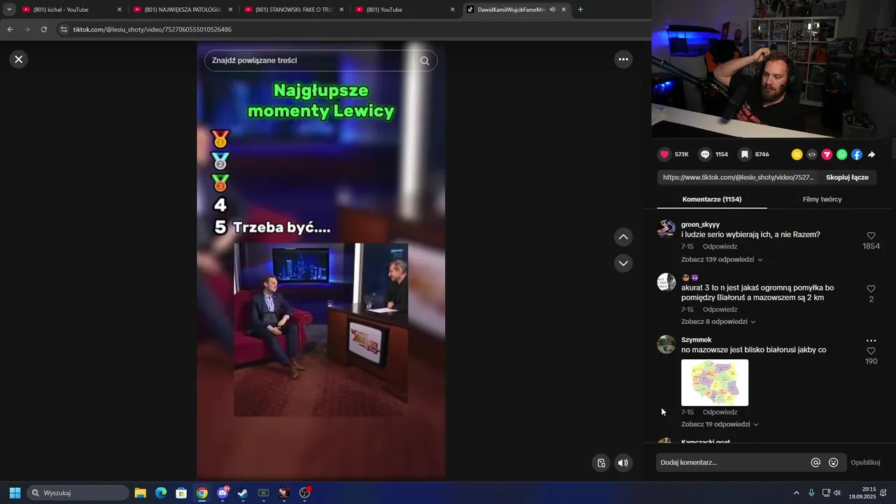Share to Facebook
Image resolution: width=896 pixels, height=504 pixels.
(857, 155)
